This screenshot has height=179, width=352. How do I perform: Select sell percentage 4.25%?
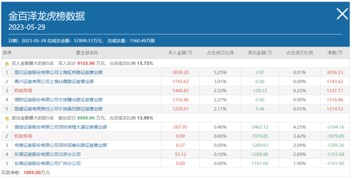[300, 127]
